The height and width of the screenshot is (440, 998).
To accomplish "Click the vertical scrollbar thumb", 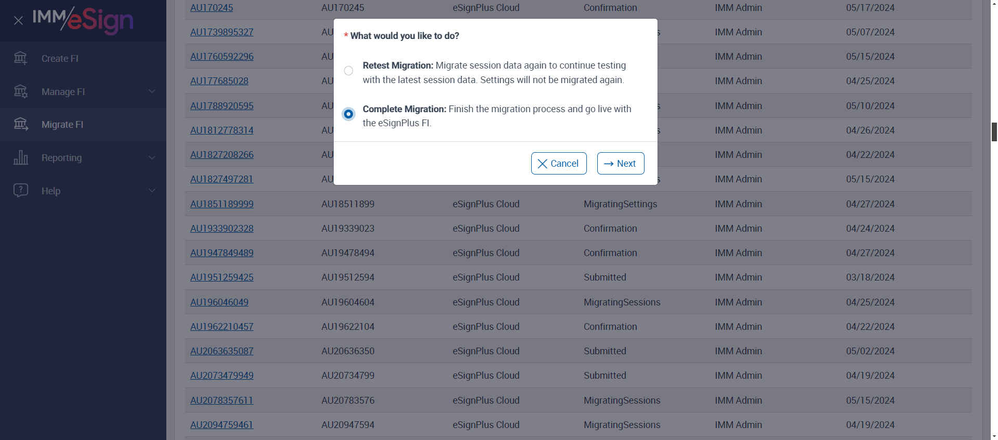I will [994, 132].
